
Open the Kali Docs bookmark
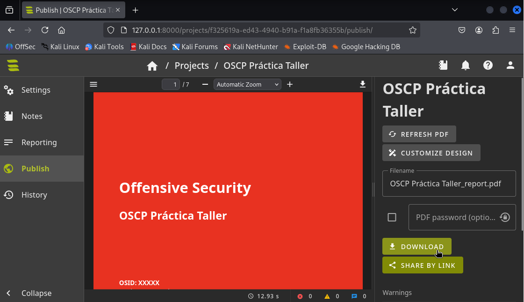point(148,47)
